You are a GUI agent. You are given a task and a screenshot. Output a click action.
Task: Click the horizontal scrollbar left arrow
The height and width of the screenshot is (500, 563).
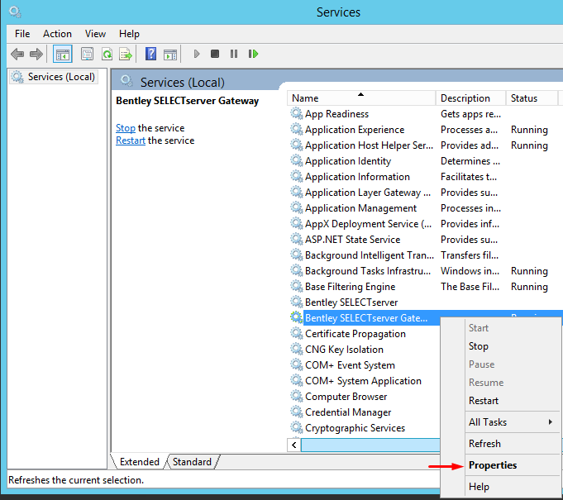point(294,445)
